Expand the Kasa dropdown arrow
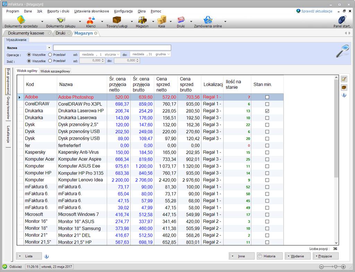Viewport: 355px width, 272px height. (171, 21)
